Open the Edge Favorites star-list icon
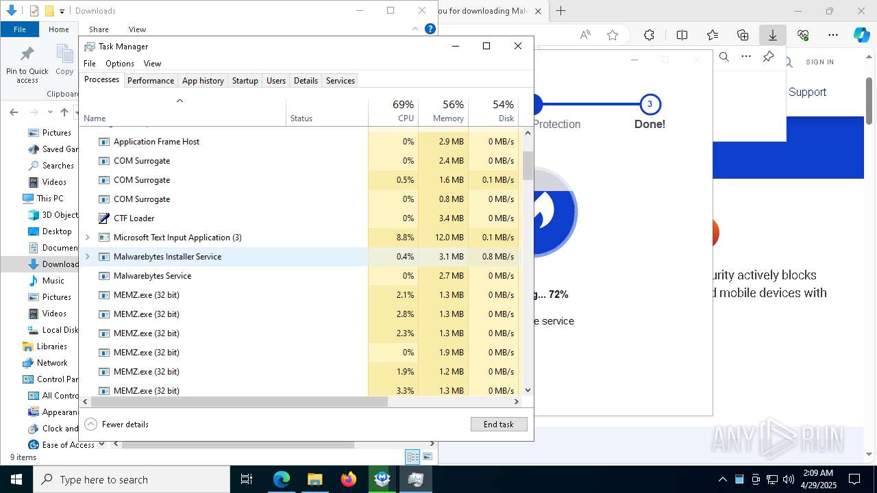 [x=713, y=35]
